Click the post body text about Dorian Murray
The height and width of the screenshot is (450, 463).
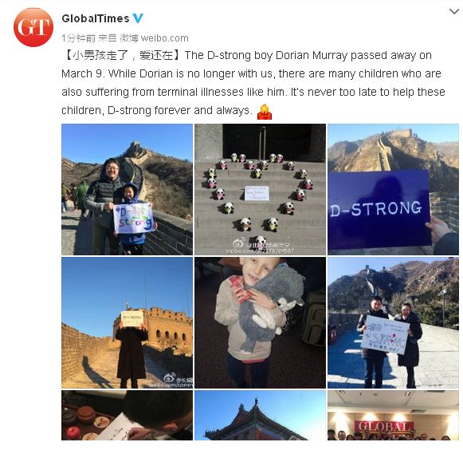click(253, 83)
